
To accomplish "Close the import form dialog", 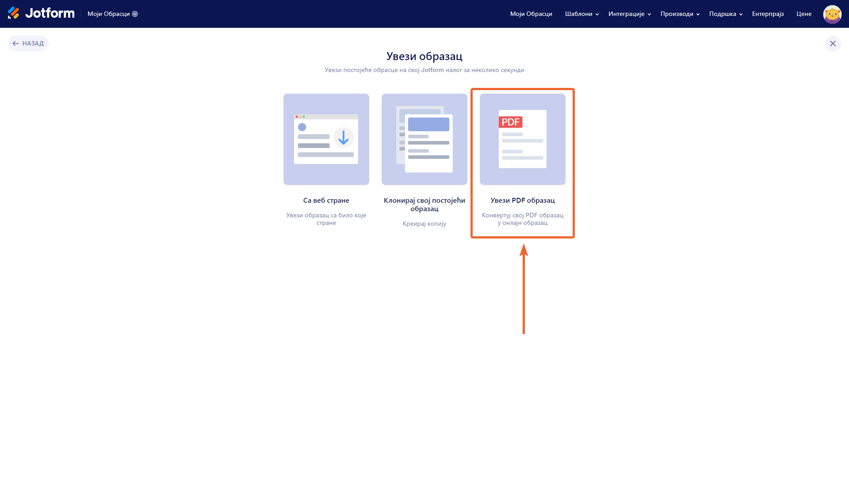I will pos(833,43).
